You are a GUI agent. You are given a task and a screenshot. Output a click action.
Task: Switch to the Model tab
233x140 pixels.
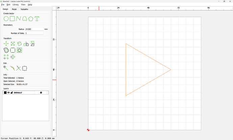pos(14,9)
